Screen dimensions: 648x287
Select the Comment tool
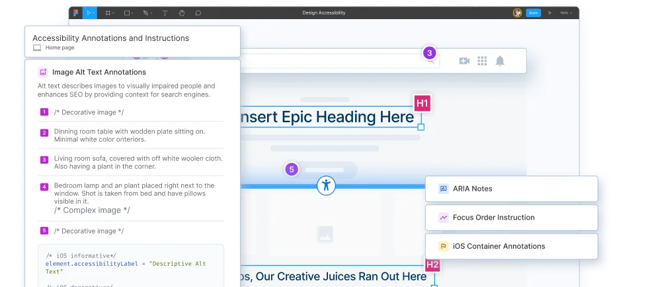(198, 13)
